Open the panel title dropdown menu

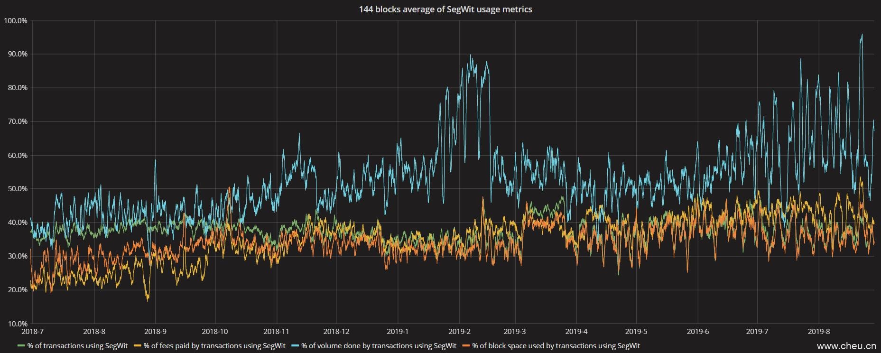[445, 9]
